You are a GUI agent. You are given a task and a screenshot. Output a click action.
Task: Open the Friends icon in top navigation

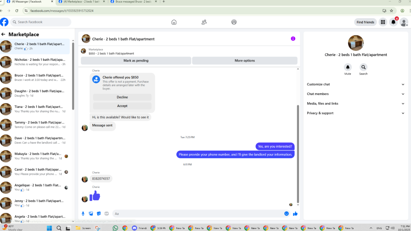pos(204,22)
